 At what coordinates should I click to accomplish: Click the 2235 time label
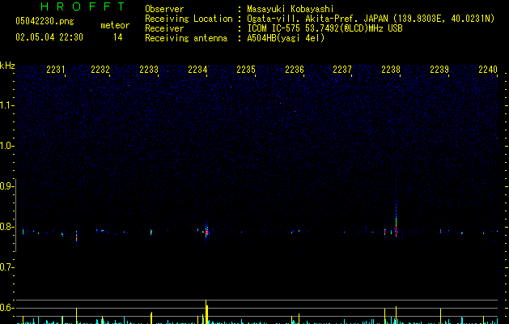pyautogui.click(x=246, y=70)
